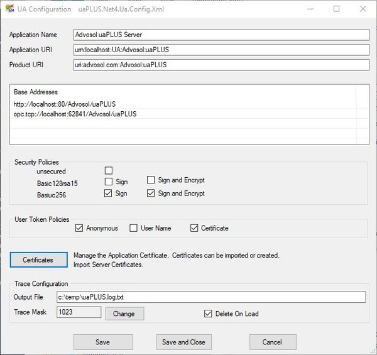The width and height of the screenshot is (377, 355).
Task: Click into the Application Name field
Action: coord(219,35)
